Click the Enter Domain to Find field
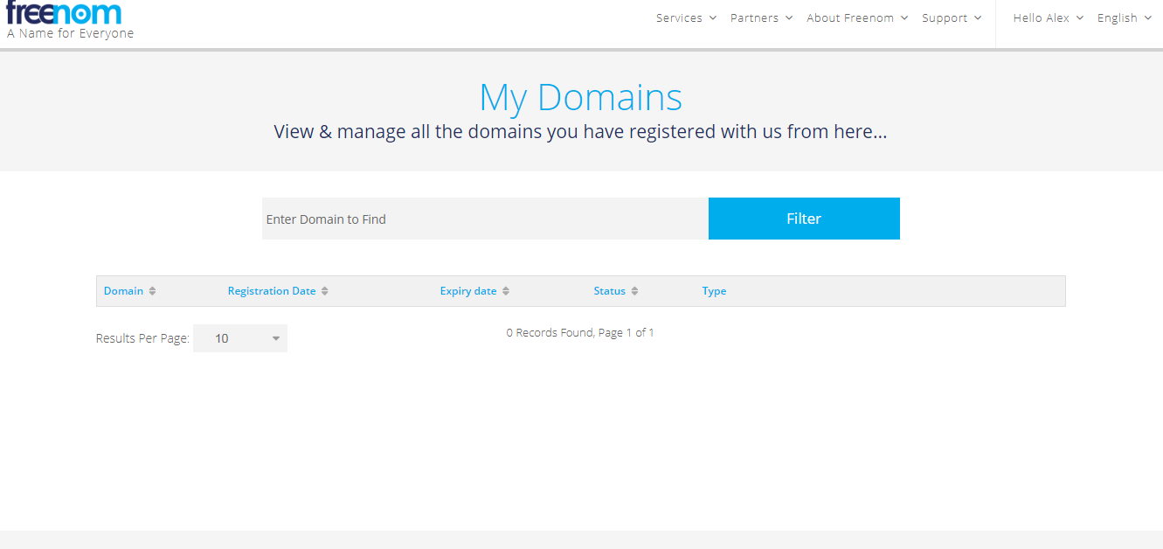 [484, 219]
